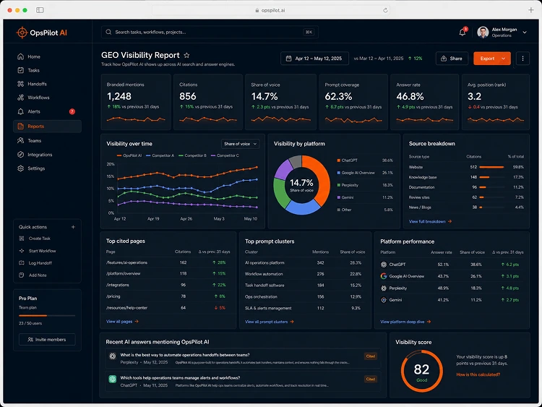Go to Tasks in the sidebar

coord(48,70)
